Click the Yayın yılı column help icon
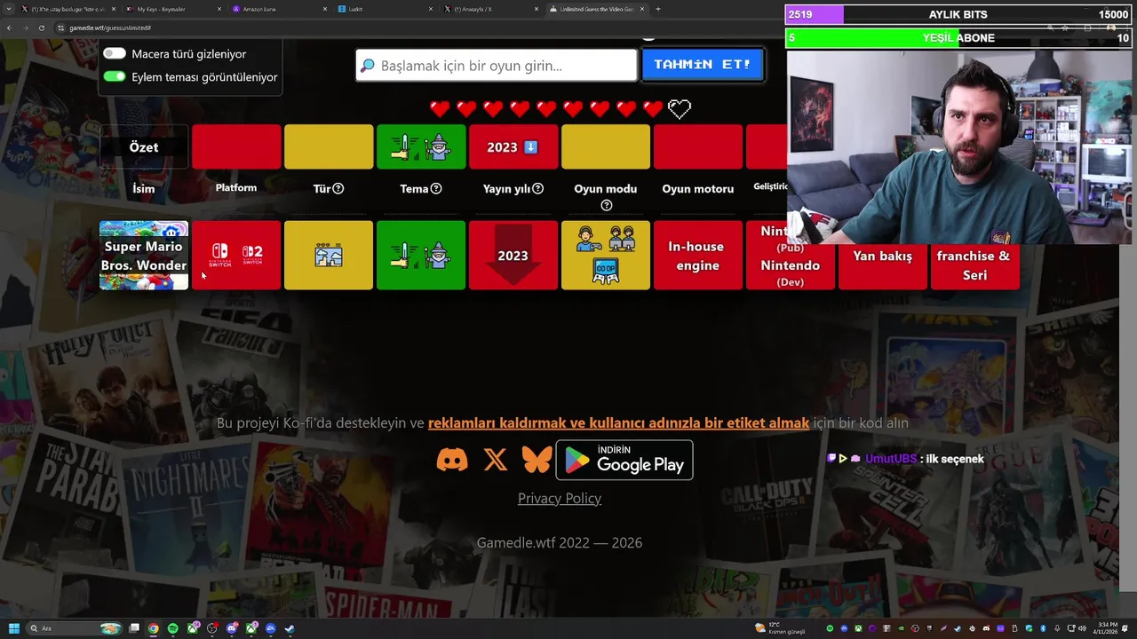This screenshot has height=639, width=1137. (x=537, y=188)
